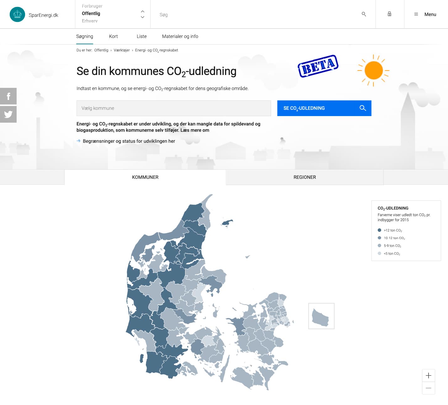The width and height of the screenshot is (448, 405).
Task: Click 5-9 ton CO2 legend swatch
Action: [x=379, y=246]
